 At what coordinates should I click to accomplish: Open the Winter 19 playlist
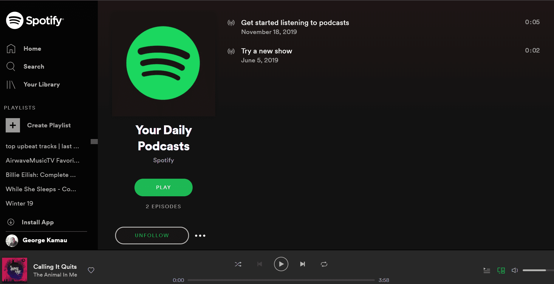pos(19,203)
